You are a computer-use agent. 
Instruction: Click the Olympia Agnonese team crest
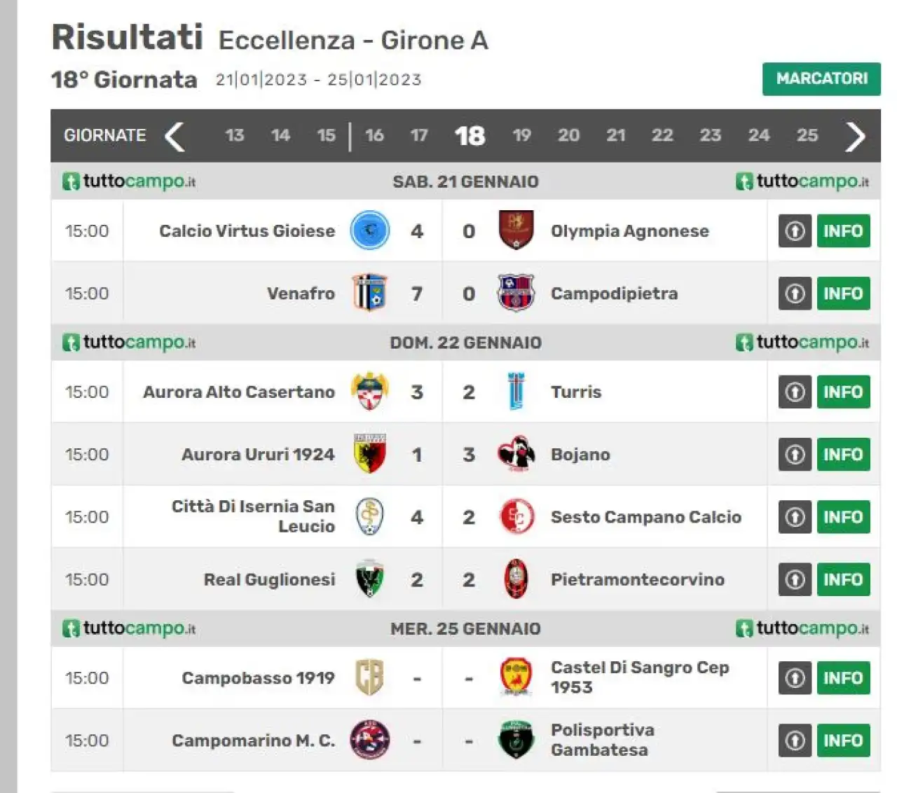point(516,230)
